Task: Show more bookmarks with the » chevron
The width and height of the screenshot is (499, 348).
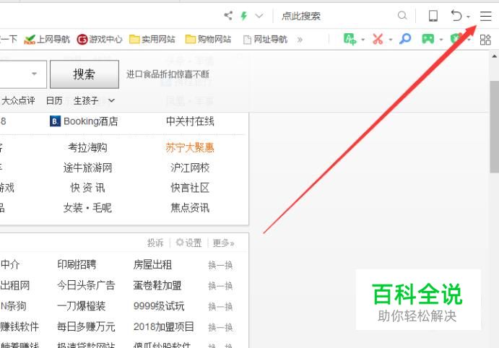Action: coord(300,40)
